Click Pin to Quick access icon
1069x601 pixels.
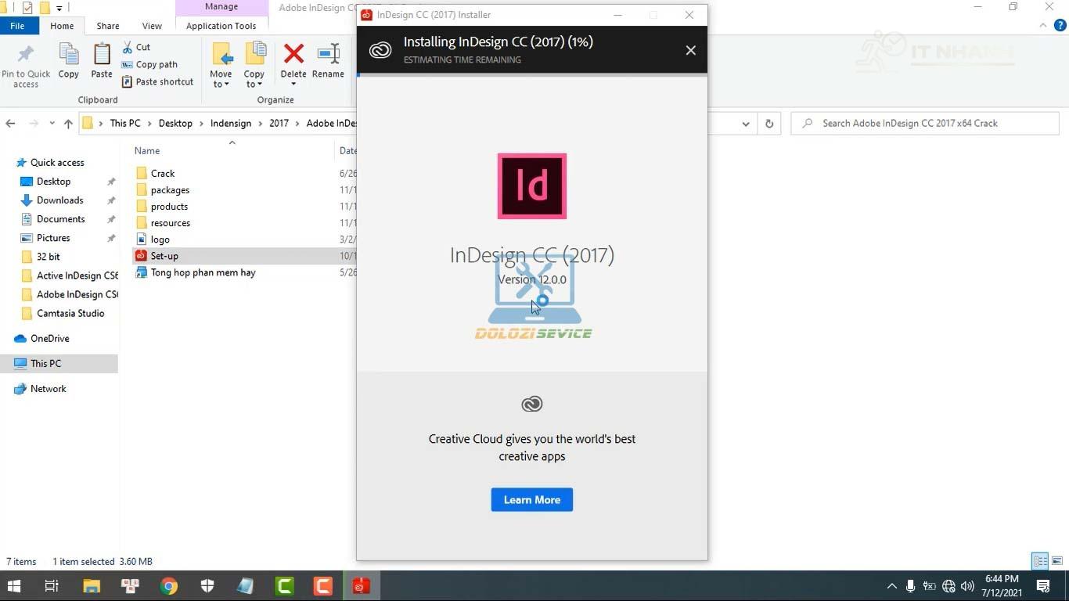26,56
